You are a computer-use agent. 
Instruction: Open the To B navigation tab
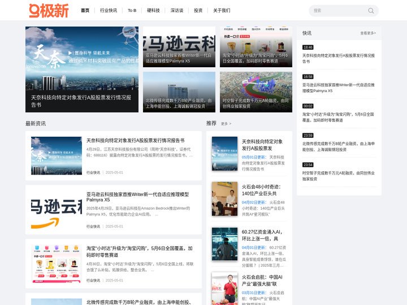[132, 10]
